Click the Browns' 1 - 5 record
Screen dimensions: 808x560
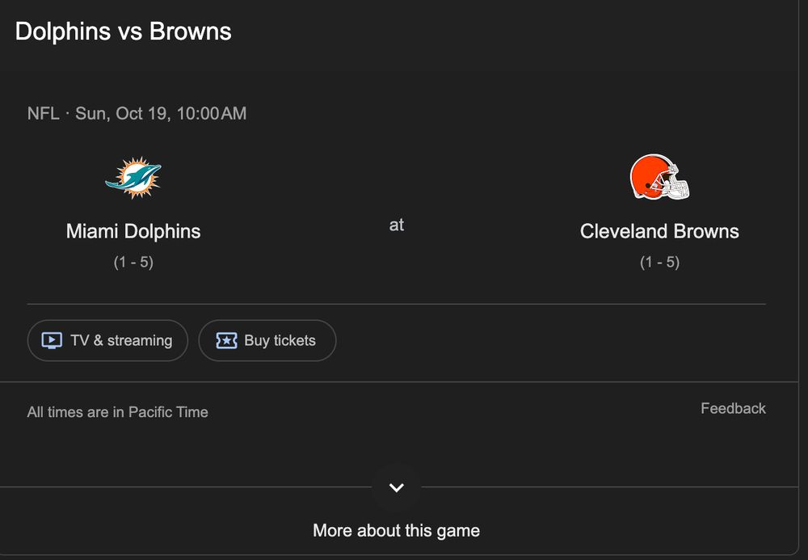[x=659, y=262]
